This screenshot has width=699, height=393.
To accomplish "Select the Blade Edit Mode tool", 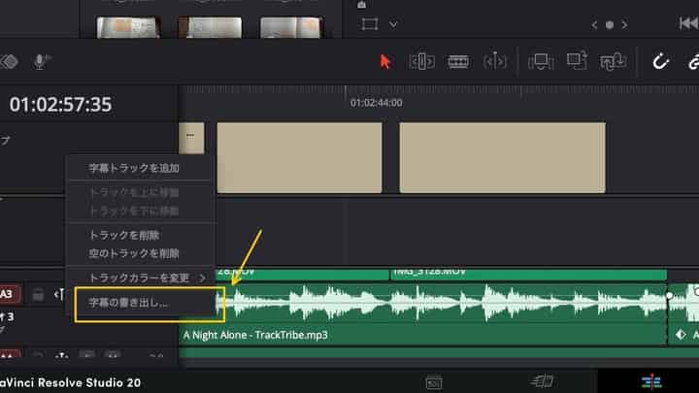I will (x=494, y=61).
